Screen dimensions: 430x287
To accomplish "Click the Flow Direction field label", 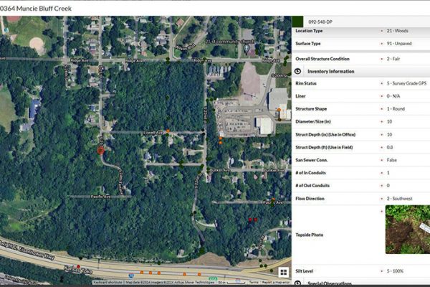I will [x=310, y=198].
